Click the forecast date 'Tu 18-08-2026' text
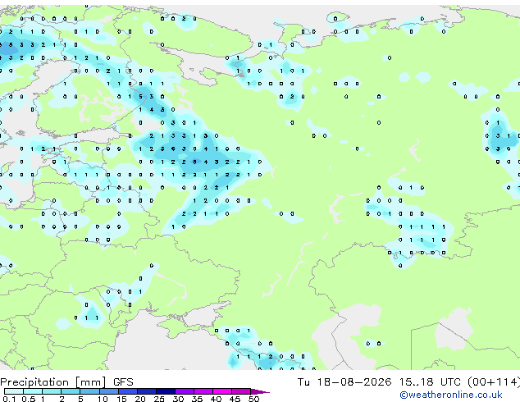The height and width of the screenshot is (402, 520). pos(344,382)
